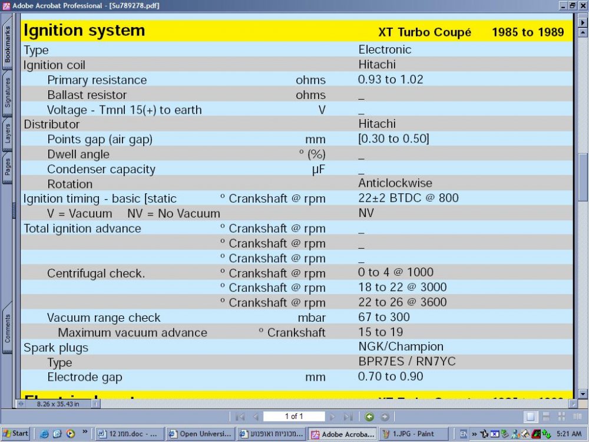Open the Windows Start button
The width and height of the screenshot is (589, 442).
(15, 434)
